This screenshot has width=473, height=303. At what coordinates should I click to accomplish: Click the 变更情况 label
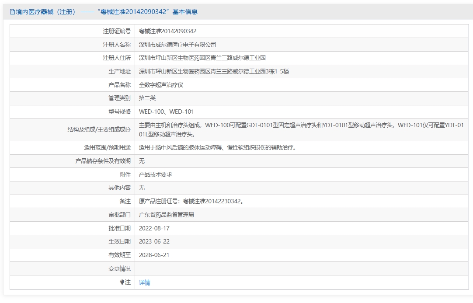119,268
